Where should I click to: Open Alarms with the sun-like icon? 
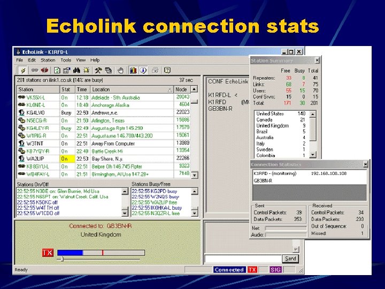86,71
